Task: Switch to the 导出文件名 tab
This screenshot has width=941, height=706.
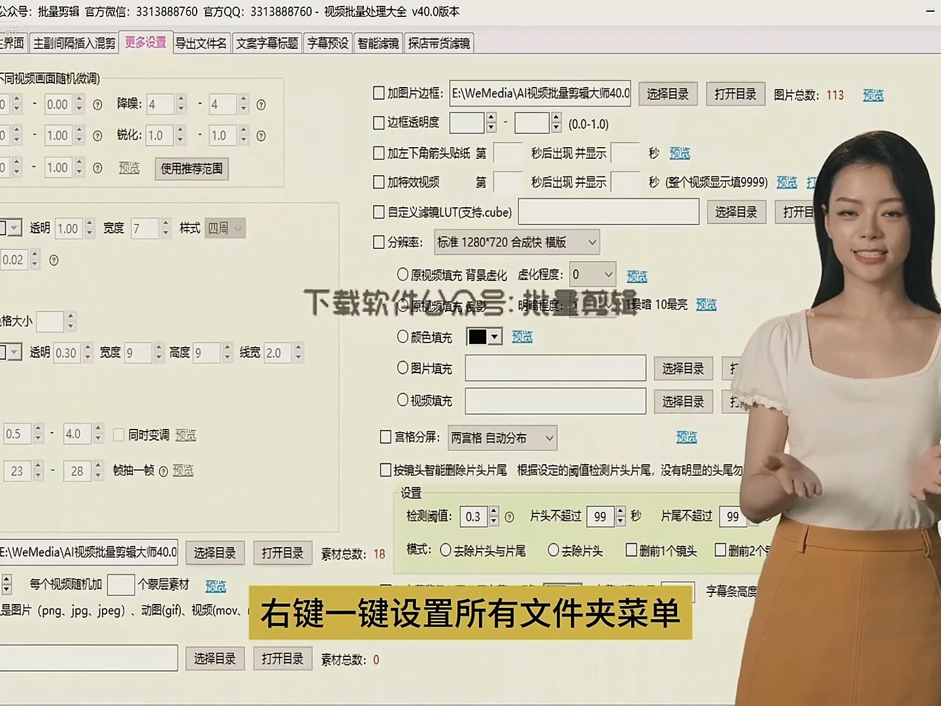Action: [202, 43]
